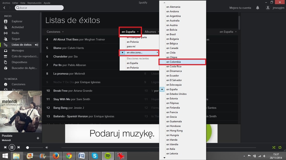The width and height of the screenshot is (286, 160).
Task: Open the highlighted 'en España' region dropdown
Action: [130, 32]
